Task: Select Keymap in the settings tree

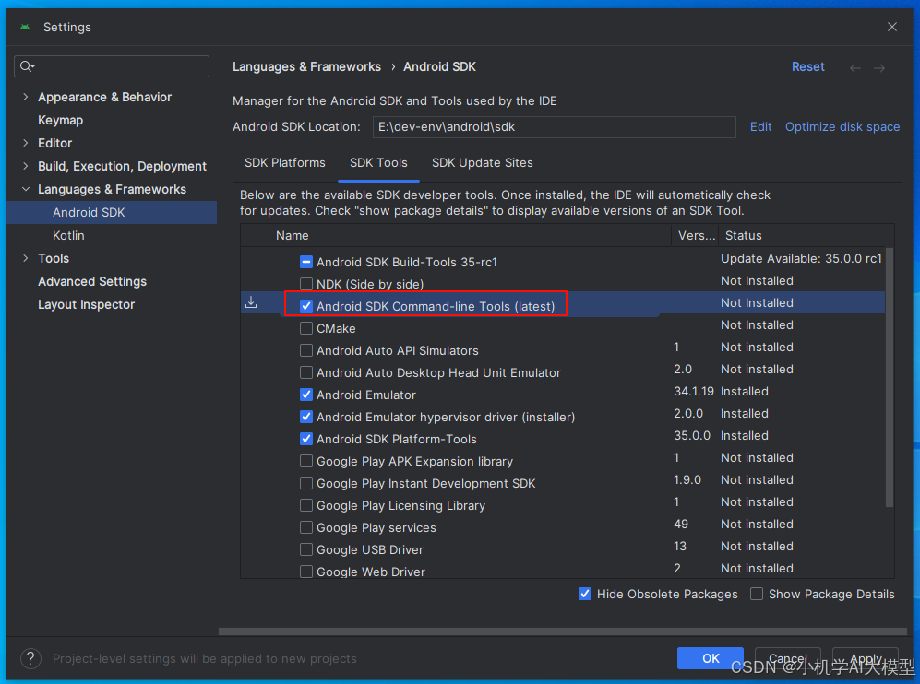Action: coord(60,120)
